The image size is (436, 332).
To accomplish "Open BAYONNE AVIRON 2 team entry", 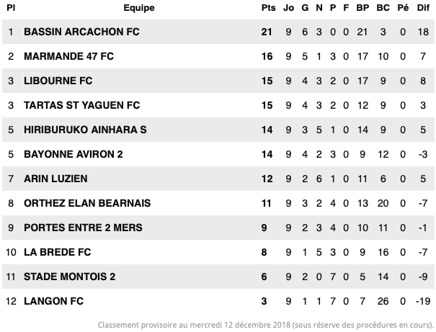I will (x=73, y=154).
